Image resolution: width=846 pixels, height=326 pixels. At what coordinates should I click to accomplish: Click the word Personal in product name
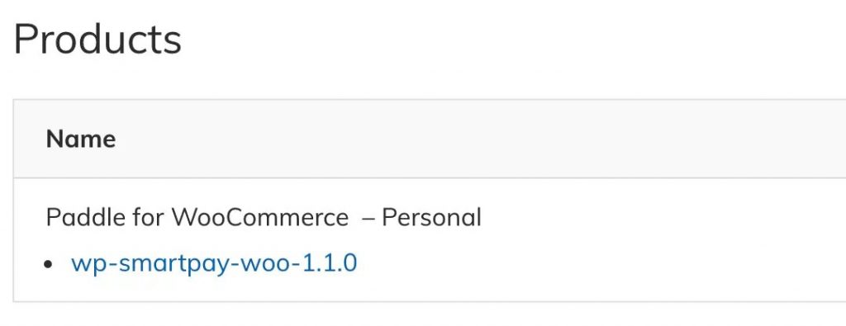pyautogui.click(x=431, y=218)
